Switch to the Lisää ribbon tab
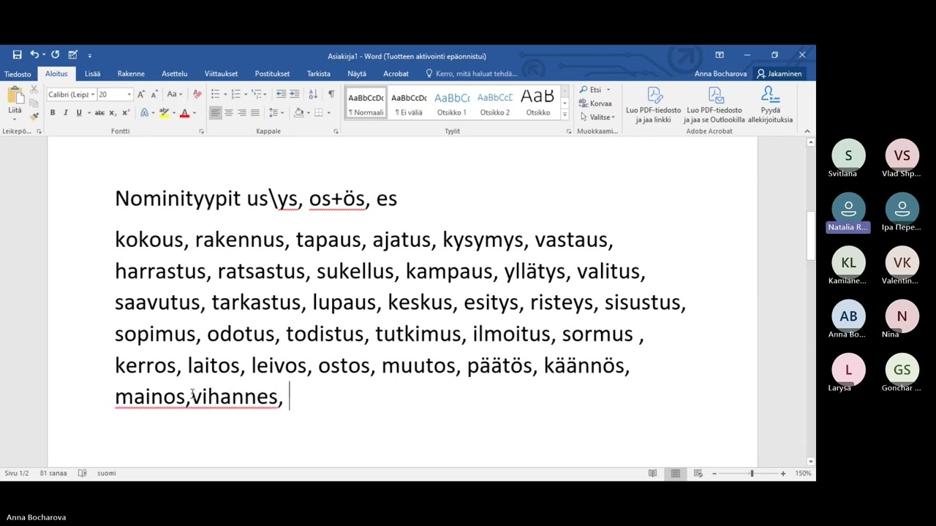936x526 pixels. (x=92, y=74)
